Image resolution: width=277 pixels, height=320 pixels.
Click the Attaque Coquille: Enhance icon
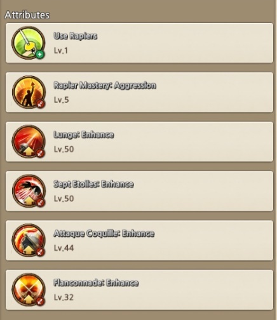pyautogui.click(x=29, y=240)
